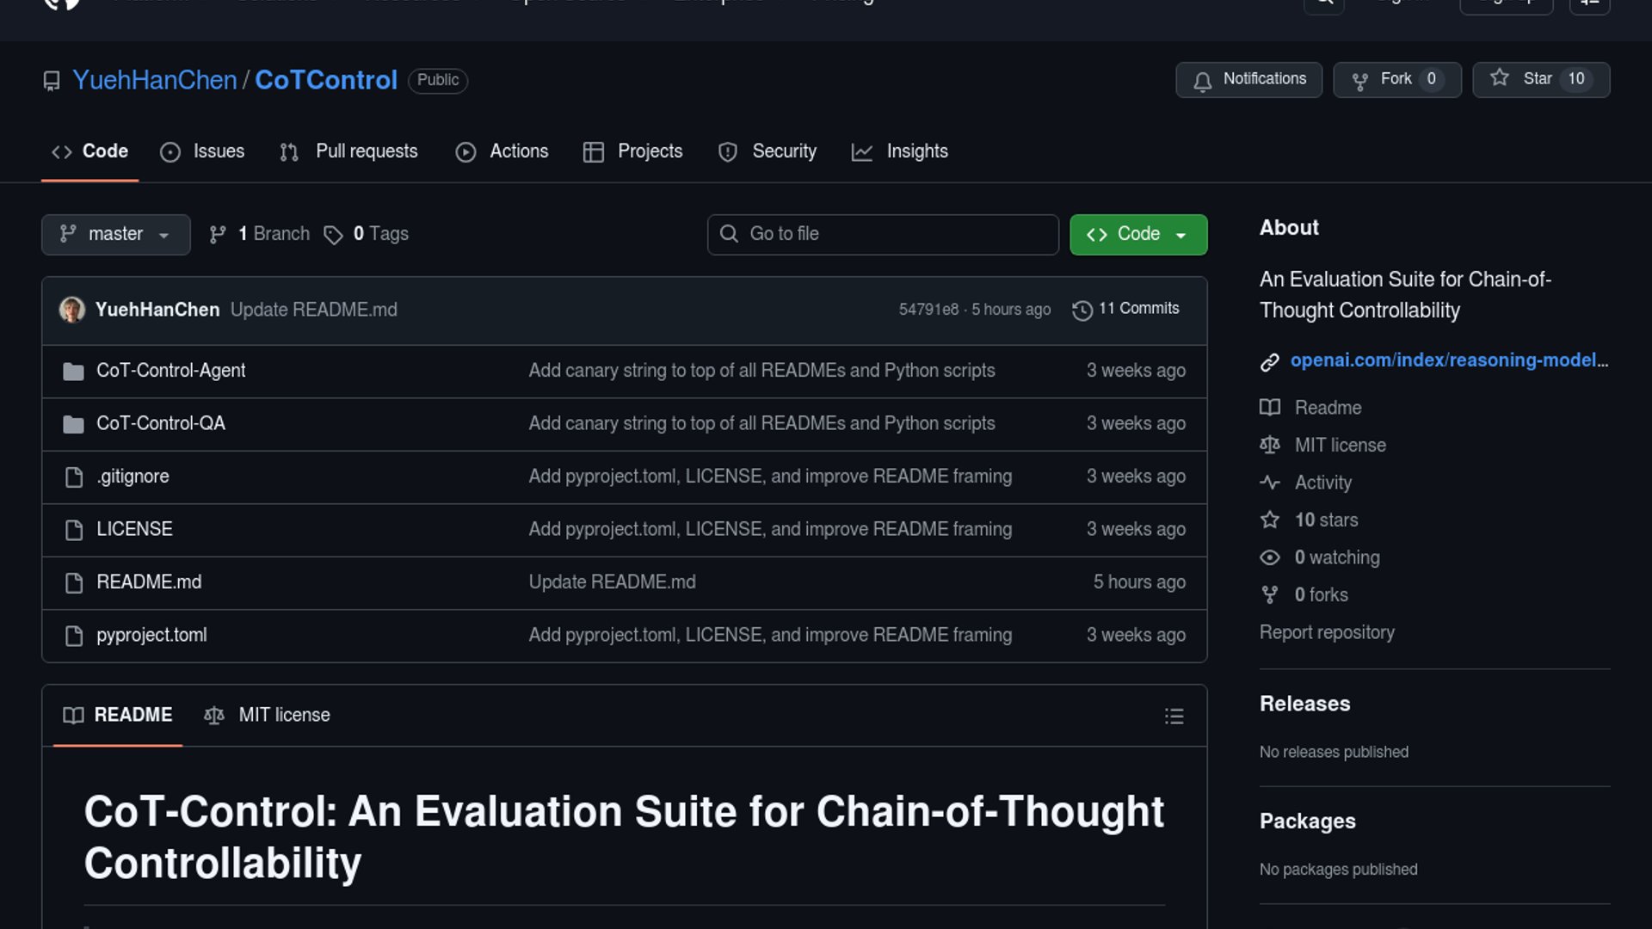Click the Go to file search field
Screen dimensions: 1652x929
tap(882, 234)
